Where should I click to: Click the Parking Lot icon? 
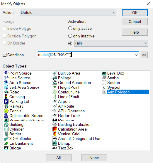pos(6,101)
